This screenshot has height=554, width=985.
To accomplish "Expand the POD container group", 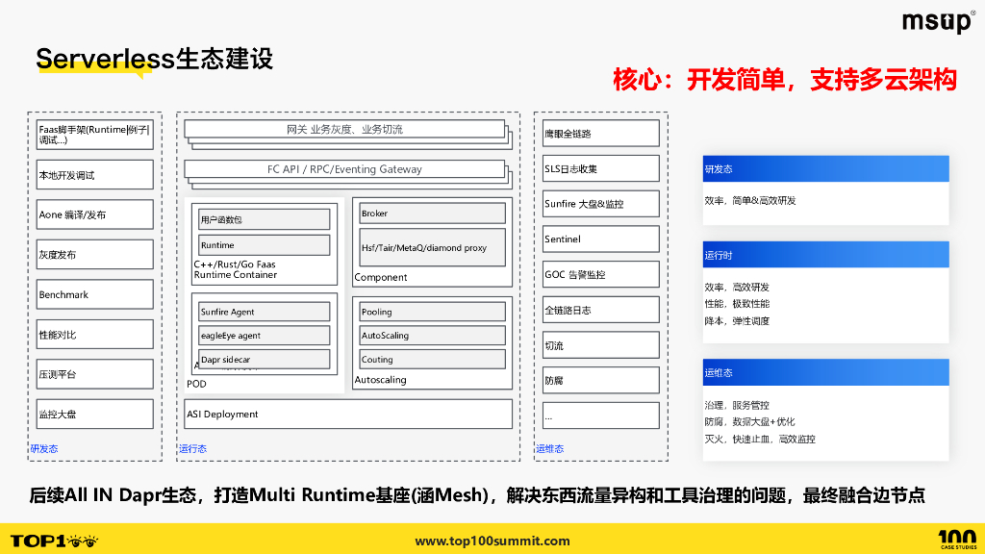I will [197, 382].
